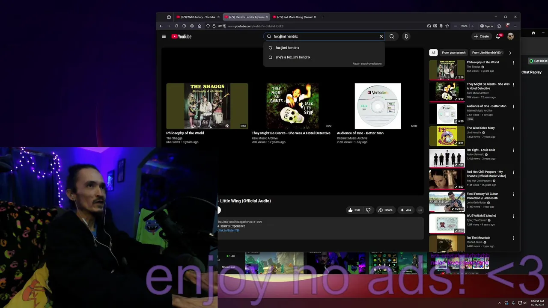Open end-screen Verbatim CD Better Man thumbnail

(x=378, y=106)
